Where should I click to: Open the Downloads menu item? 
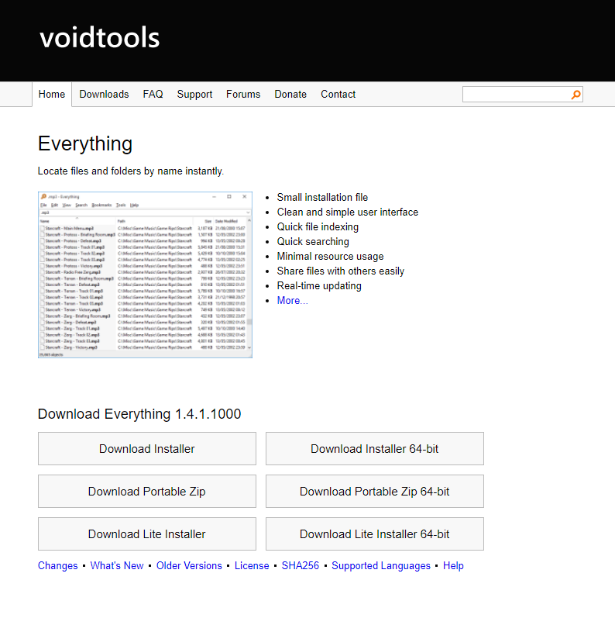[104, 94]
